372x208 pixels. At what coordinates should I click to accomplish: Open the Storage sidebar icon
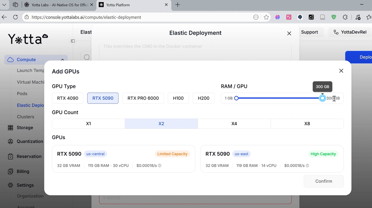[x=10, y=127]
